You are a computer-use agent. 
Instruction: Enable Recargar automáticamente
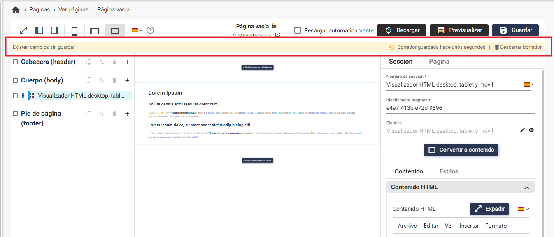pyautogui.click(x=298, y=30)
